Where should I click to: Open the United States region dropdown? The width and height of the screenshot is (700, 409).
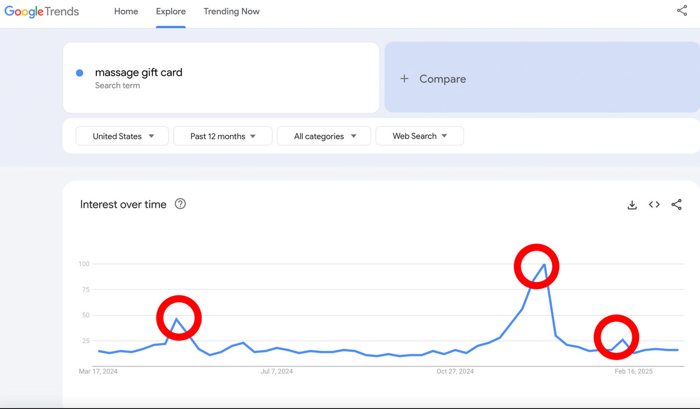(122, 136)
